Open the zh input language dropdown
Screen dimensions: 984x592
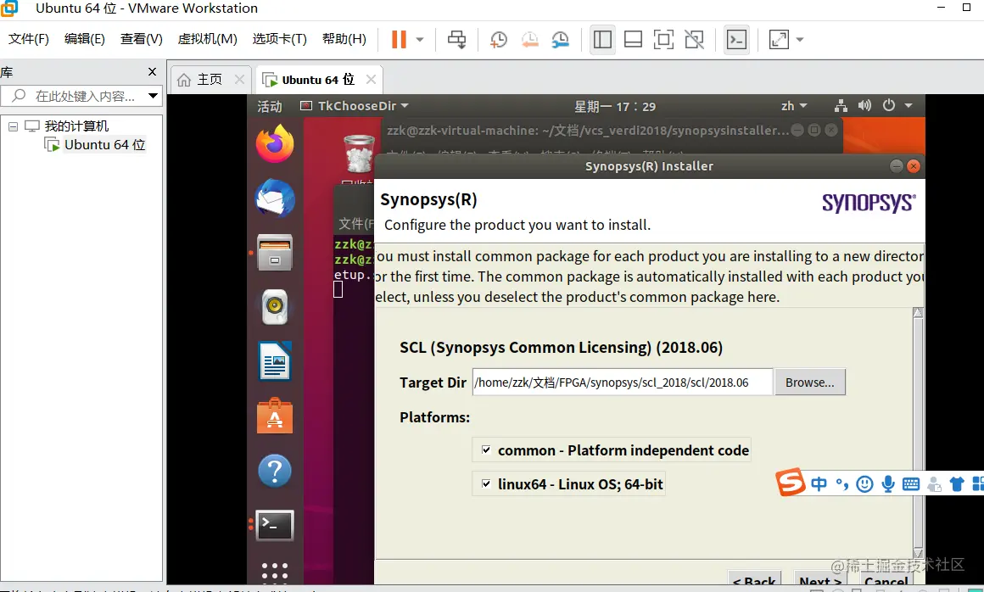pyautogui.click(x=794, y=106)
